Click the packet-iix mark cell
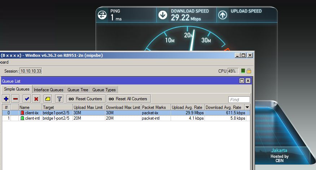 (156, 113)
